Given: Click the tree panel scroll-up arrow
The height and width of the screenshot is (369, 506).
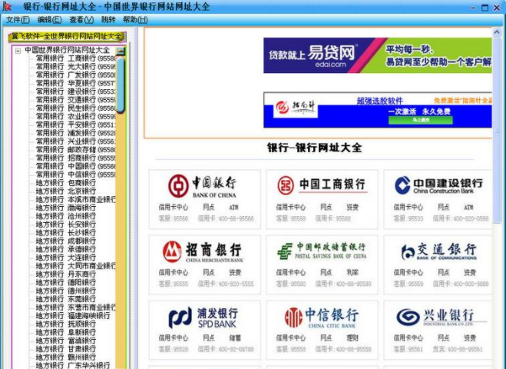Looking at the screenshot, I should [121, 51].
